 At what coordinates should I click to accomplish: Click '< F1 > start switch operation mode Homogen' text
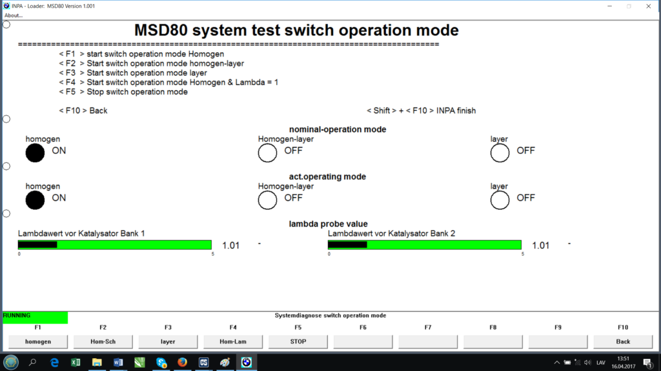(141, 54)
